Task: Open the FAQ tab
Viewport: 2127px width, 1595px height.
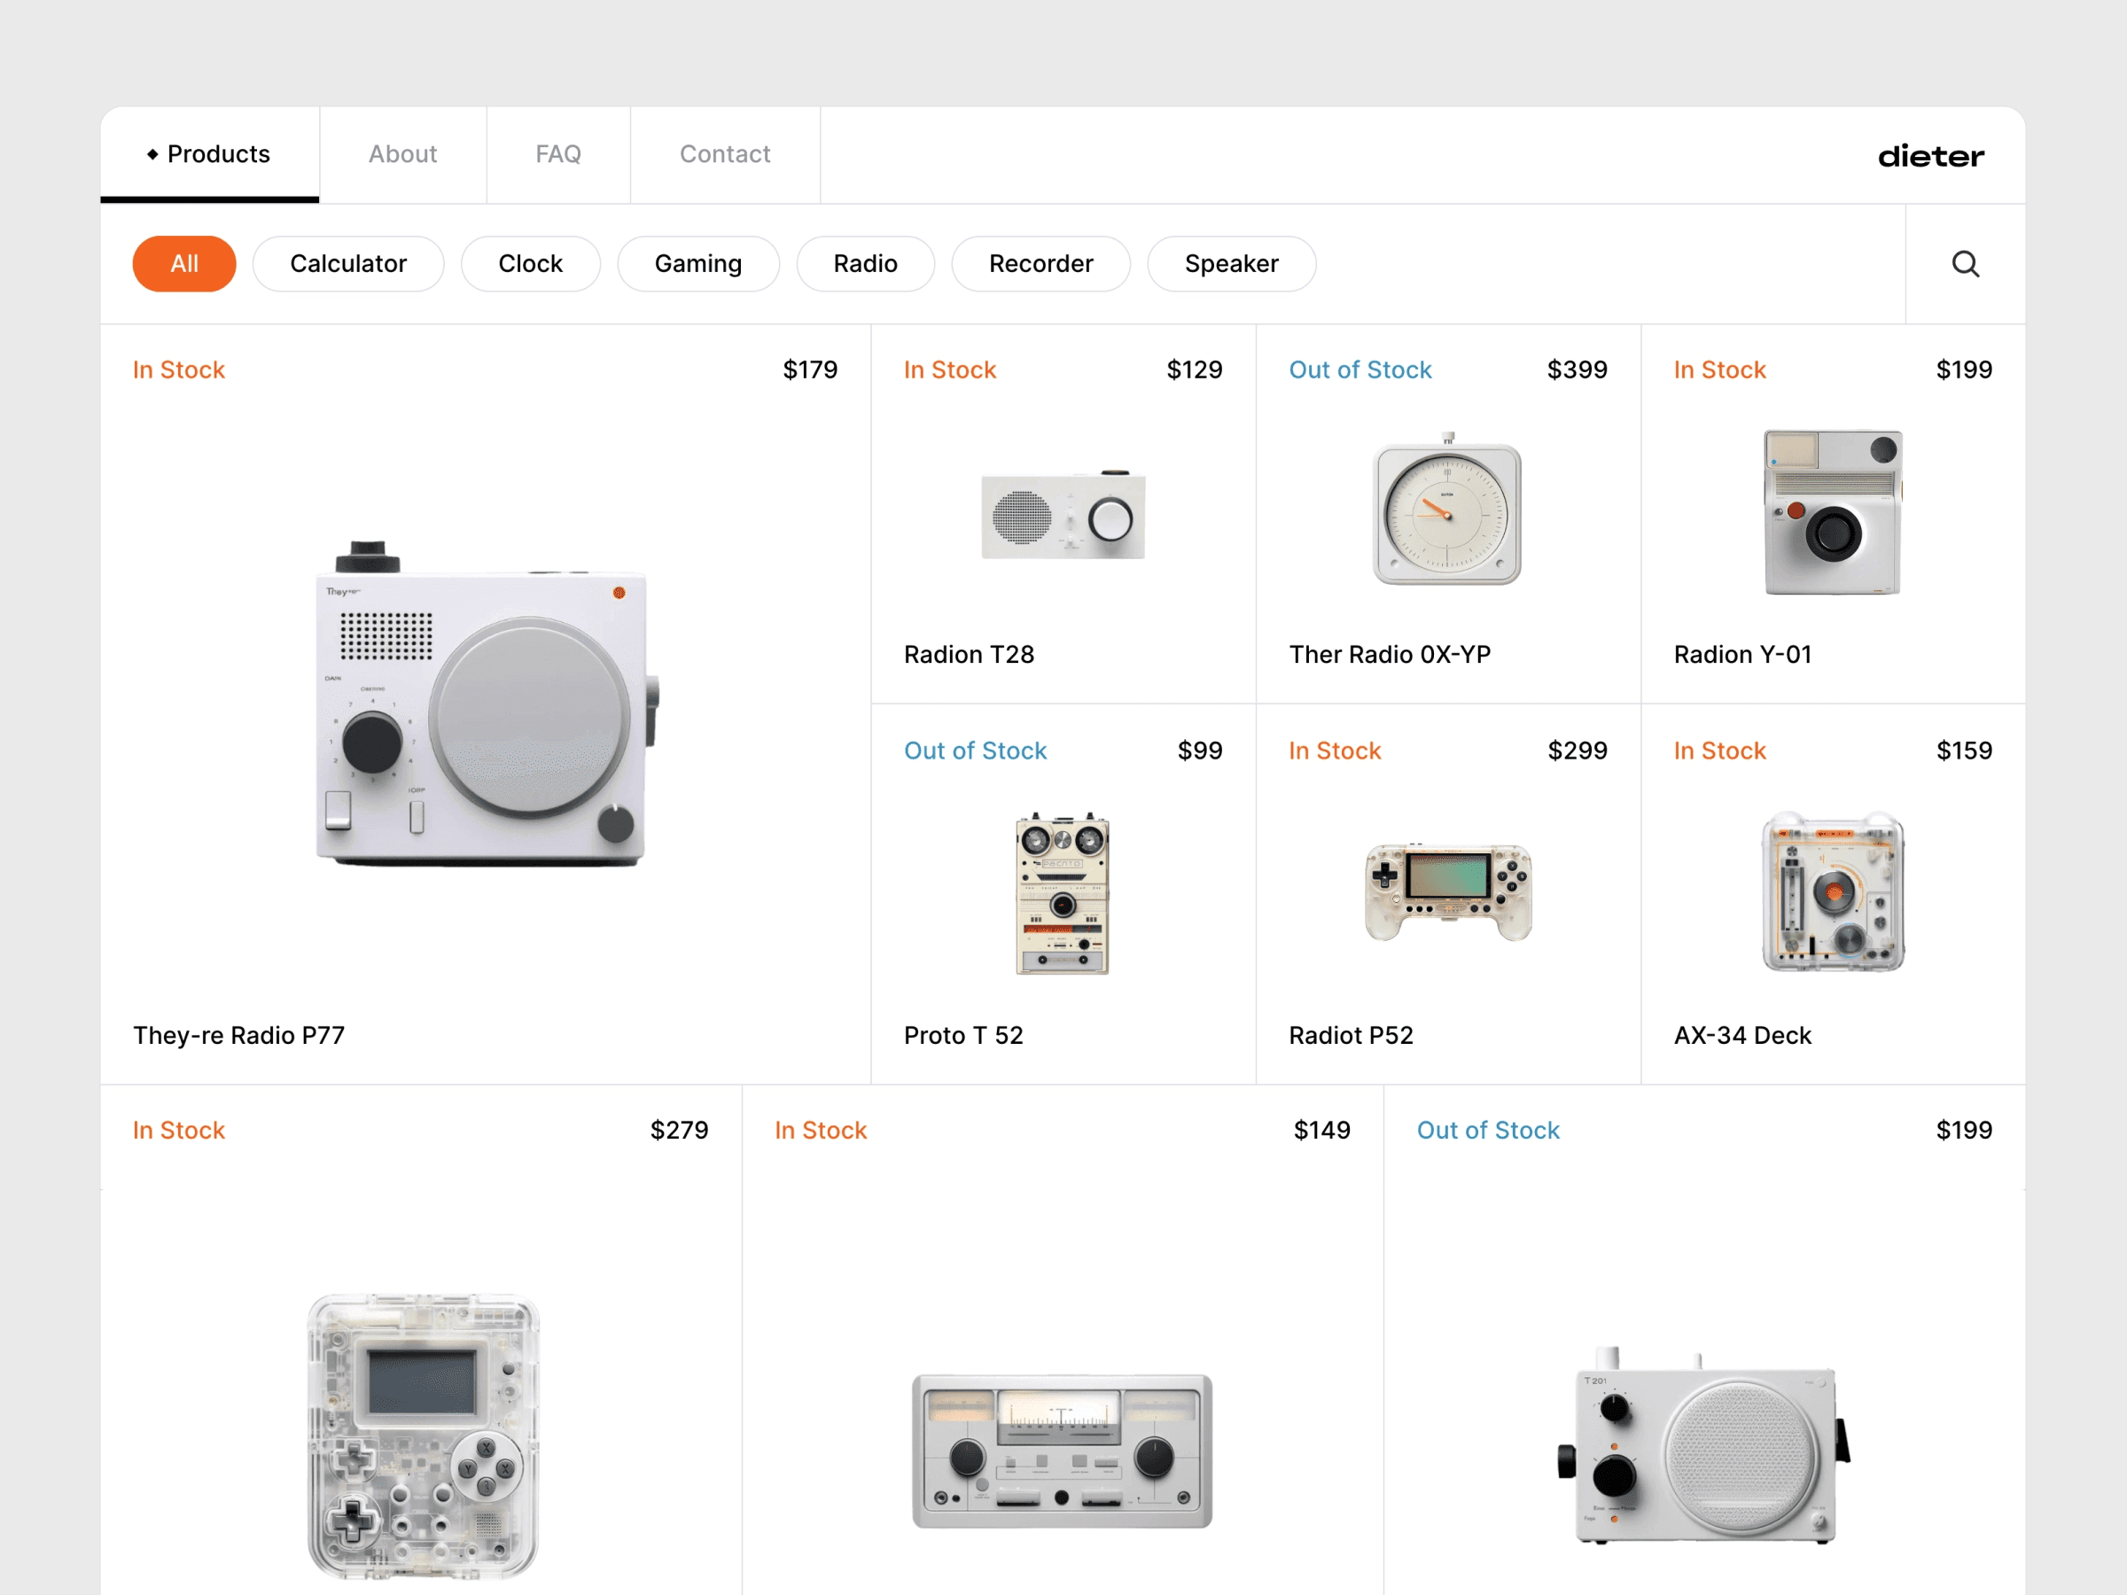Action: click(557, 154)
